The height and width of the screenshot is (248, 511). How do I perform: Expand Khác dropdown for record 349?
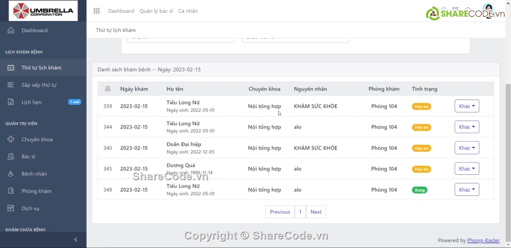pyautogui.click(x=466, y=189)
